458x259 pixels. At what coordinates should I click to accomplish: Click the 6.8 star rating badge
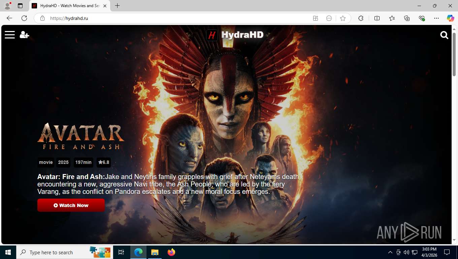pyautogui.click(x=104, y=162)
